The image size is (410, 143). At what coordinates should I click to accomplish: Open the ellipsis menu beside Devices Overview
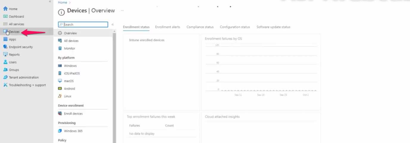[122, 10]
